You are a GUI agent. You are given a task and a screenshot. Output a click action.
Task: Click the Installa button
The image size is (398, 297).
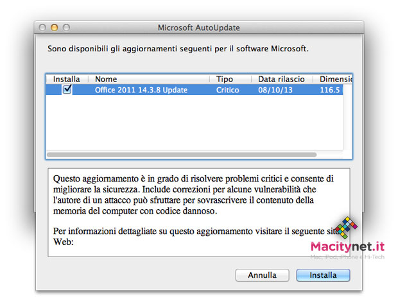click(x=323, y=275)
